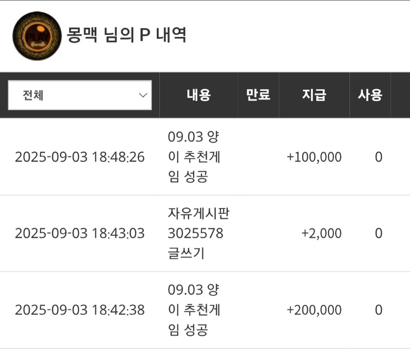Viewport: 410px width, 353px height.
Task: Click the used value in the +200,000 row
Action: 379,310
